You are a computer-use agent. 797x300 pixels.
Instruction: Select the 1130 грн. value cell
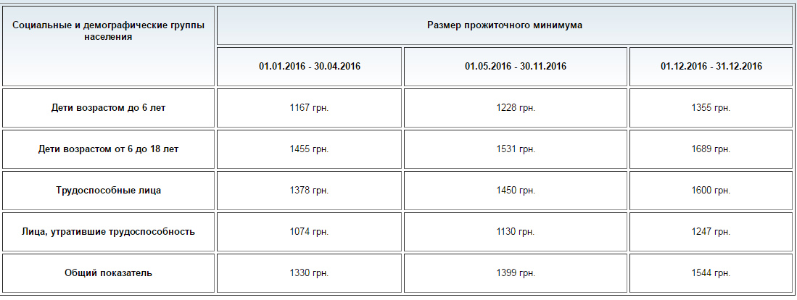516,232
